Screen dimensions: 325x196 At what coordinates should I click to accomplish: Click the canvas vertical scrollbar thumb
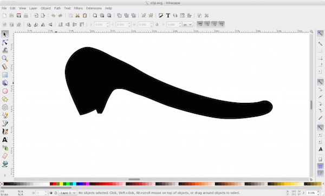(311, 105)
